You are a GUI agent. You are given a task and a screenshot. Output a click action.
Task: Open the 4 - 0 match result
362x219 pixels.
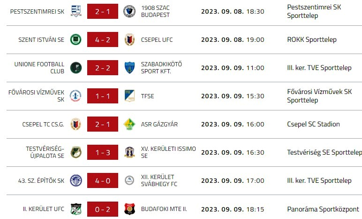coord(102,180)
